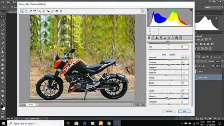Click the Exposure value field
Viewport: 224px width, 126px height.
pyautogui.click(x=185, y=57)
